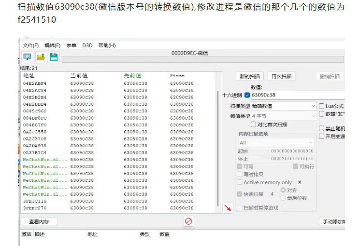Check the 扫描时暂停游戏 checkbox
The image size is (359, 246).
[240, 207]
